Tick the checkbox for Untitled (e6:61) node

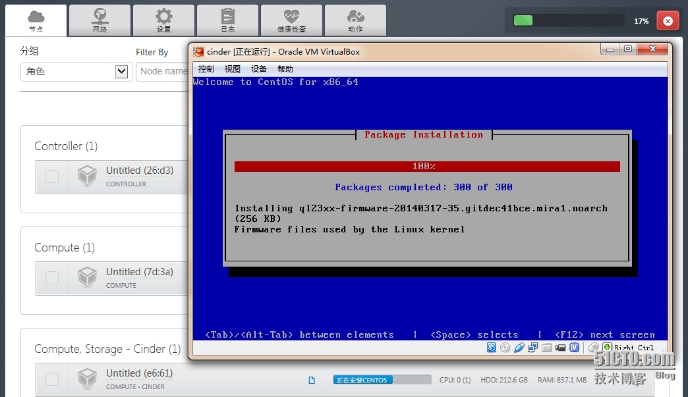tap(52, 379)
